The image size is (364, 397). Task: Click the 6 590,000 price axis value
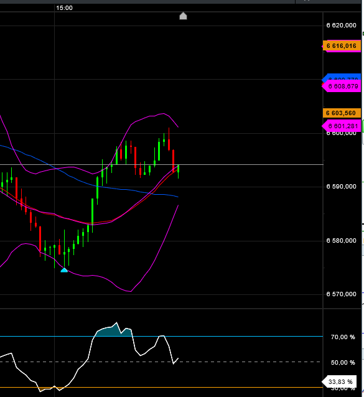point(341,187)
